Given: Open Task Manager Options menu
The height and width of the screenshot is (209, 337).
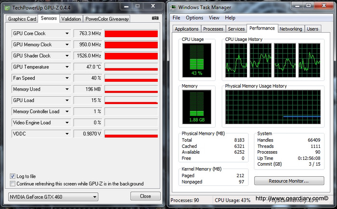Looking at the screenshot, I should [194, 18].
